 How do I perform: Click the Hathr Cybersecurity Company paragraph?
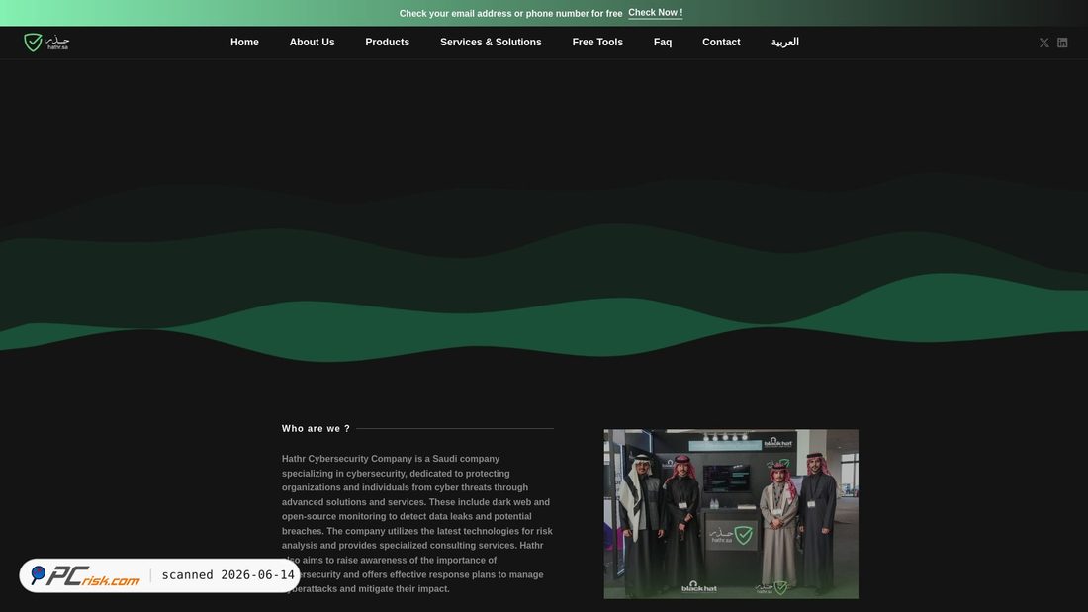[x=417, y=524]
